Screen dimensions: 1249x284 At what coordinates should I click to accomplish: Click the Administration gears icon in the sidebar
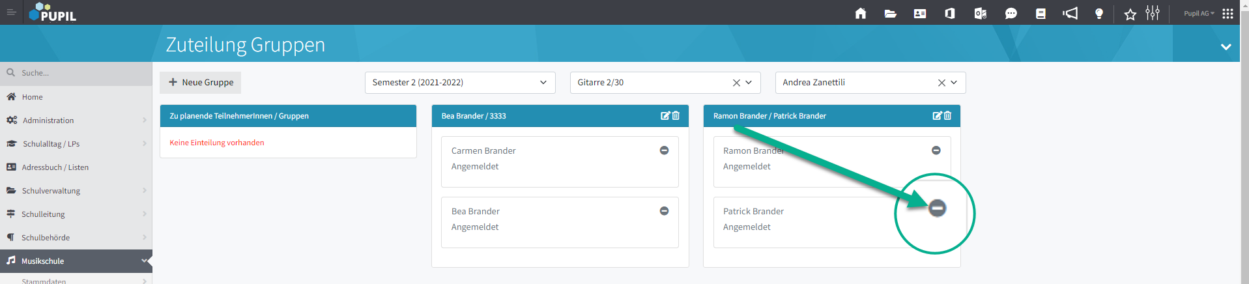(x=12, y=121)
